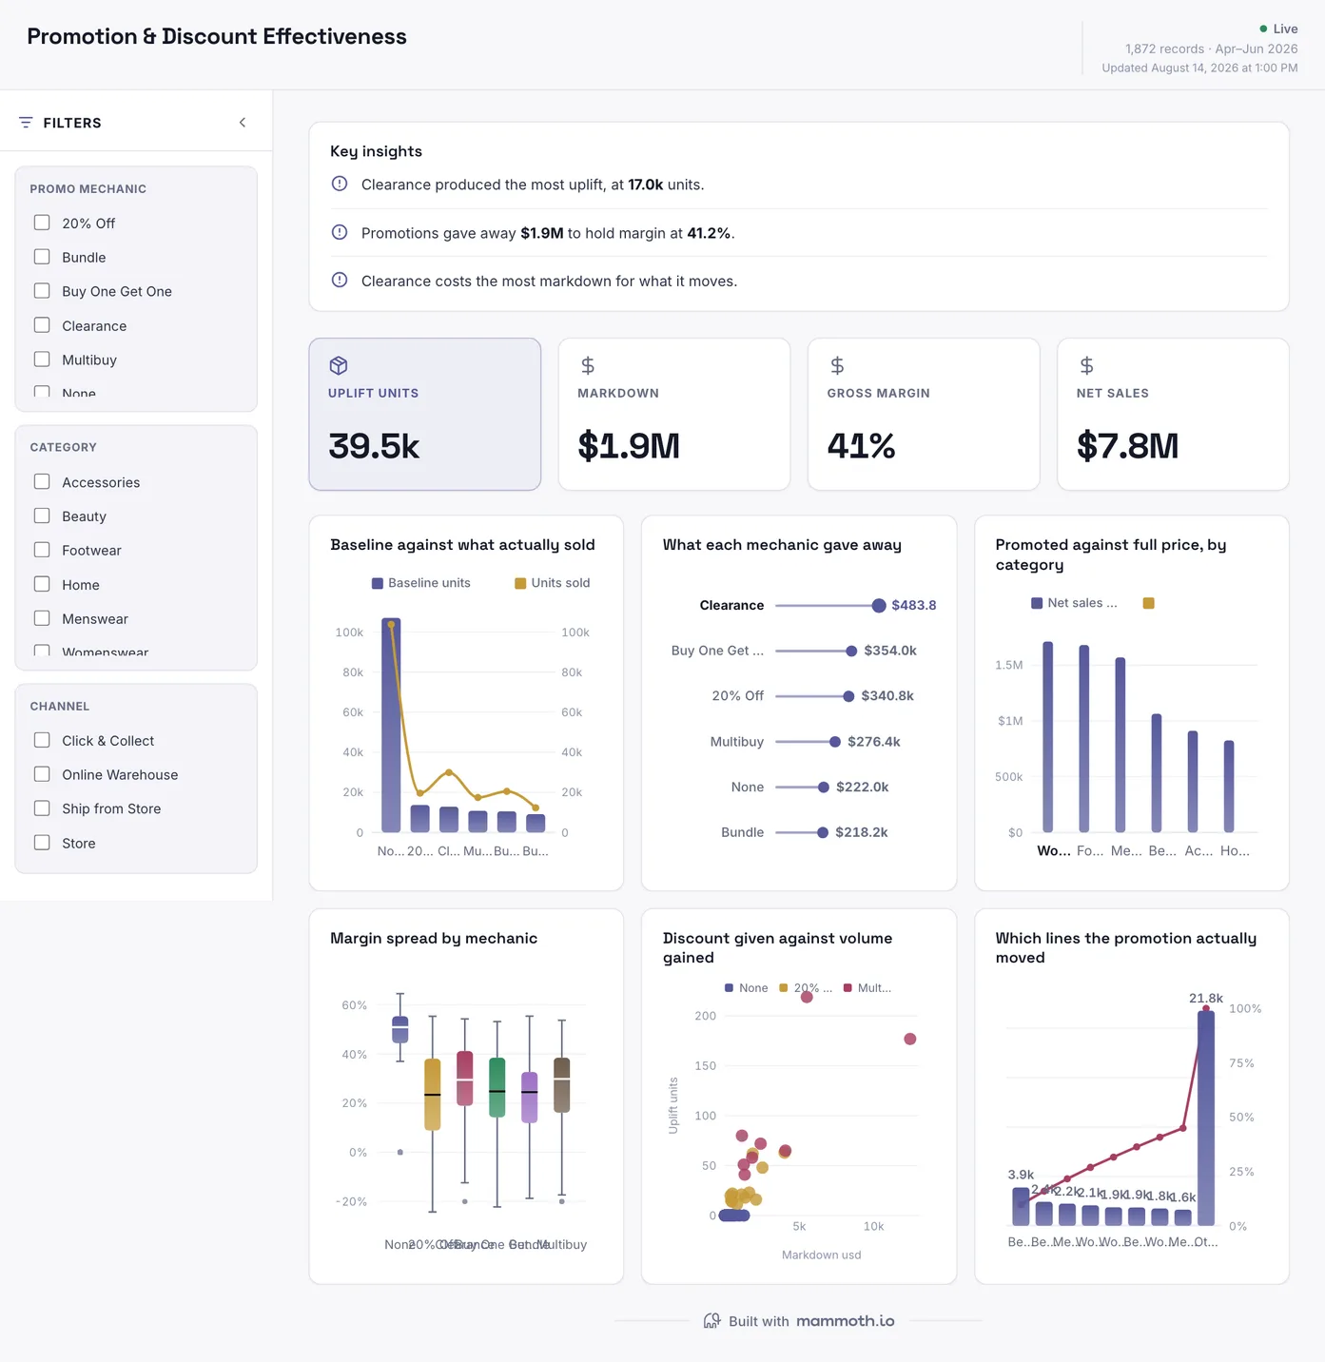
Task: Filter by Click & Collect channel
Action: [x=42, y=740]
